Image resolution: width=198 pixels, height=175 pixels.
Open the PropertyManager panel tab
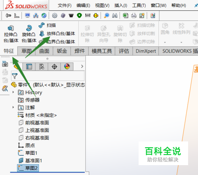click(x=29, y=66)
